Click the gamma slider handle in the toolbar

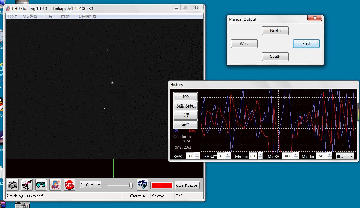click(x=131, y=185)
